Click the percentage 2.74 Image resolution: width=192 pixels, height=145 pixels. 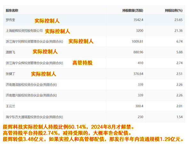coord(180,63)
